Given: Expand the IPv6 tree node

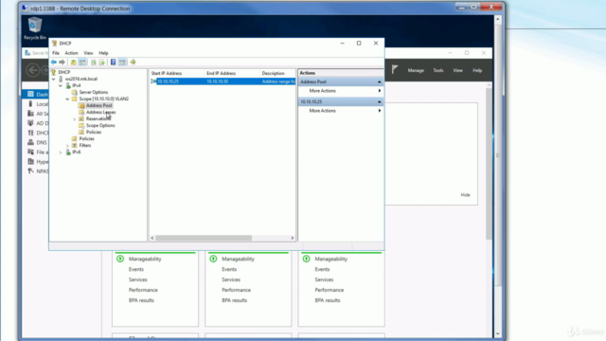Looking at the screenshot, I should (x=61, y=153).
